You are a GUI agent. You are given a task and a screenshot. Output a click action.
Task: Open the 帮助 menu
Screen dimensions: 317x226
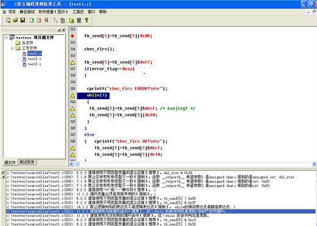[x=103, y=12]
